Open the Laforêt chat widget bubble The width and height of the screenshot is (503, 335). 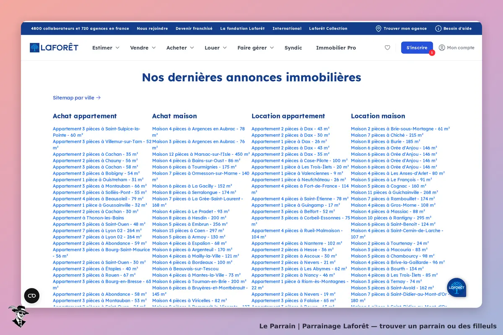[x=456, y=288]
